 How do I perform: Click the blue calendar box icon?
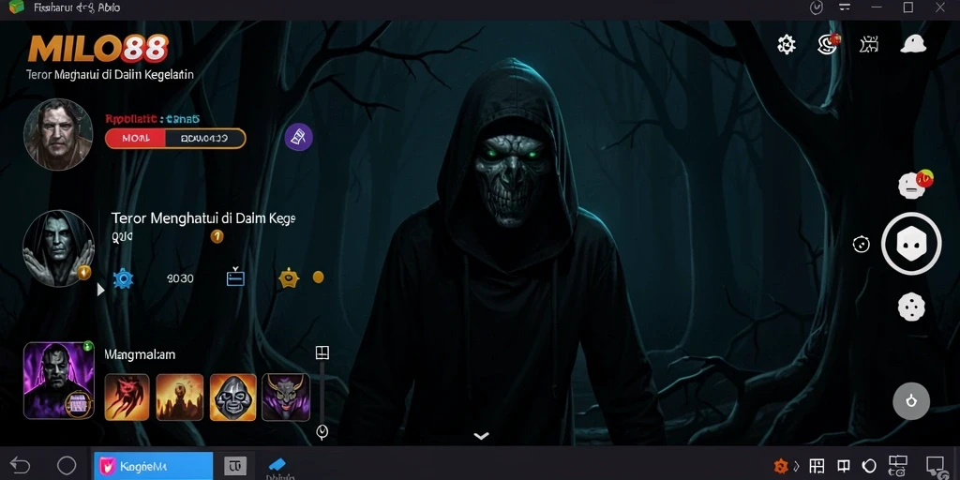[x=235, y=277]
